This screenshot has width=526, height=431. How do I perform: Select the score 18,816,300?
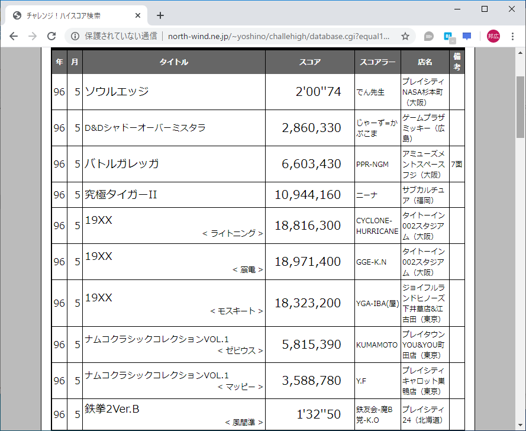click(308, 226)
